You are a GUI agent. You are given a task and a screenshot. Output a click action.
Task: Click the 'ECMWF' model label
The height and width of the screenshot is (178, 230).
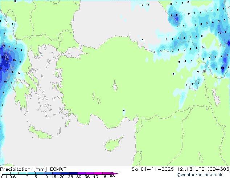coord(58,169)
